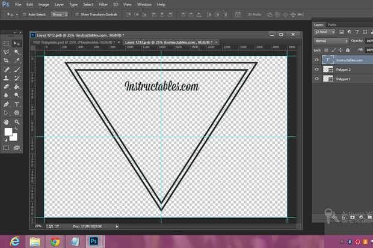Close the Layer 1212.psb document tab
The height and width of the screenshot is (248, 373).
[216, 42]
